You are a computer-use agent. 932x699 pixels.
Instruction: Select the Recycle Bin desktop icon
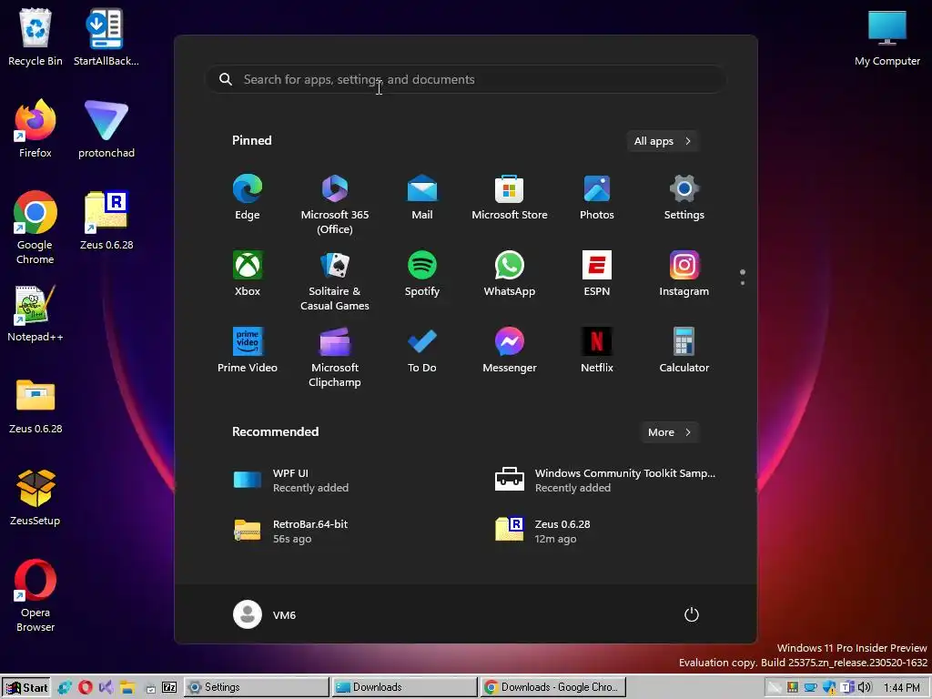[35, 36]
